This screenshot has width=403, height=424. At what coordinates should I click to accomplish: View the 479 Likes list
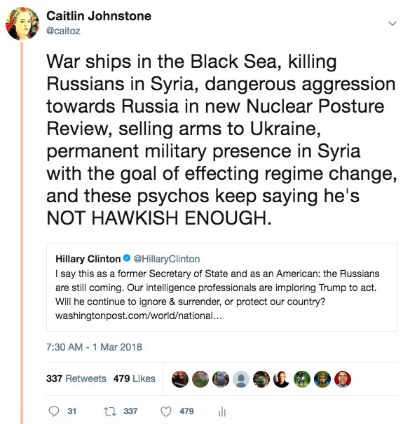pos(134,379)
